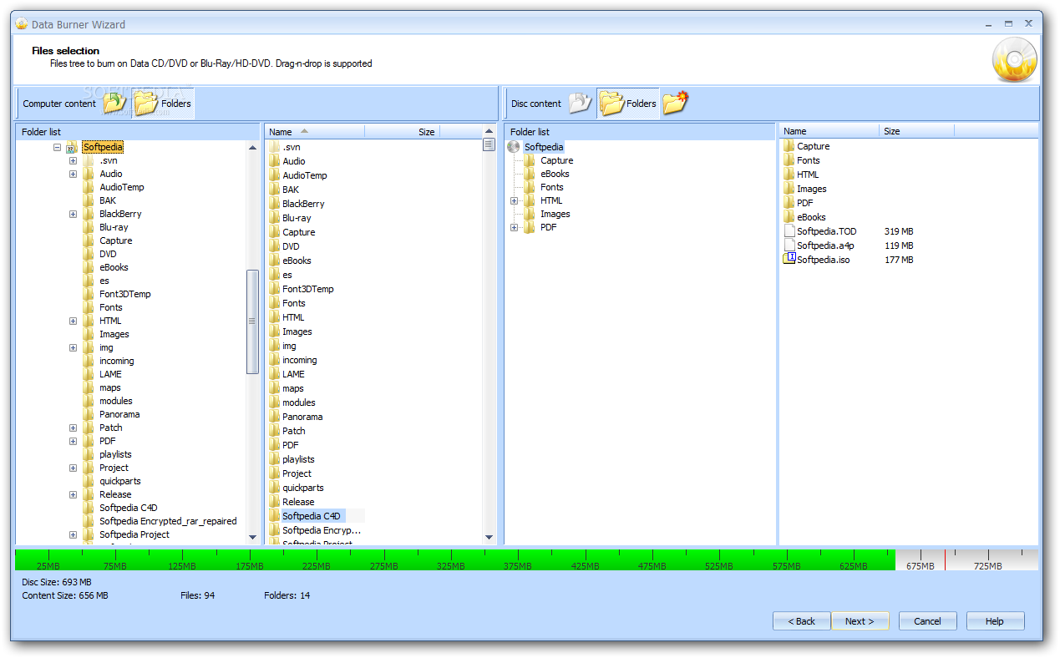Sort computer file list by Name column
1060x658 pixels.
click(315, 131)
